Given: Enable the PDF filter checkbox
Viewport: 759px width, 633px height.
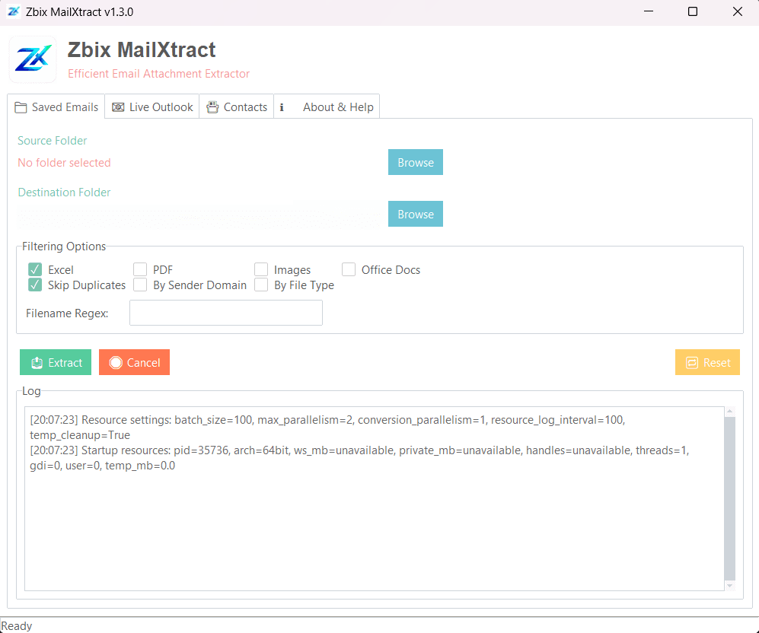Looking at the screenshot, I should pos(140,269).
